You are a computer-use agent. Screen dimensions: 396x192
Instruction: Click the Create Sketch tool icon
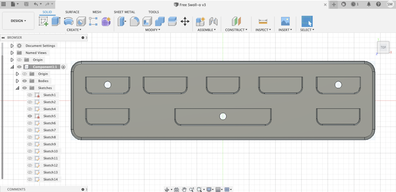click(x=44, y=21)
